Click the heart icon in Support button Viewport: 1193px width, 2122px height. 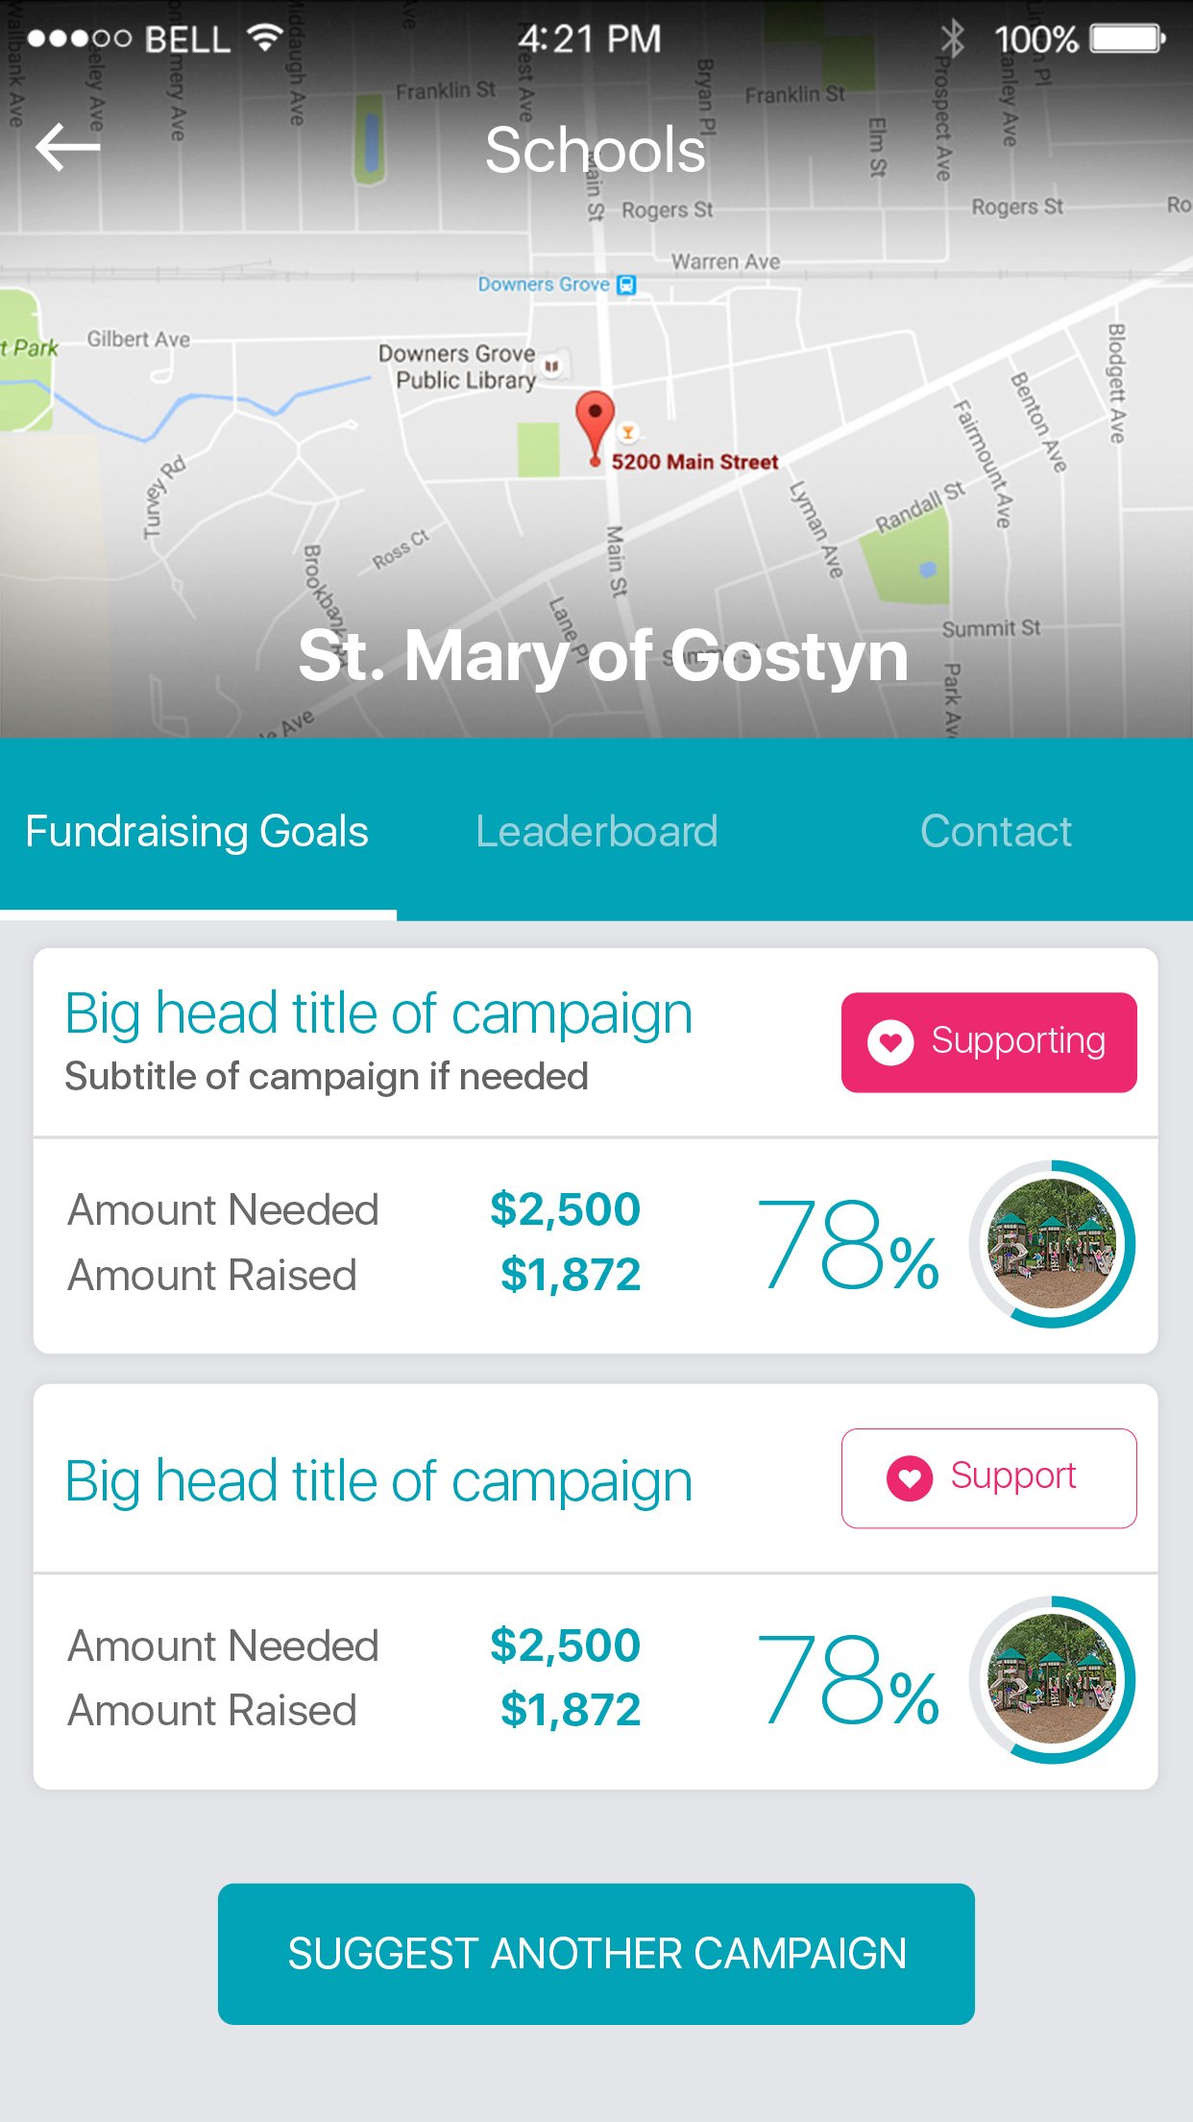point(910,1477)
